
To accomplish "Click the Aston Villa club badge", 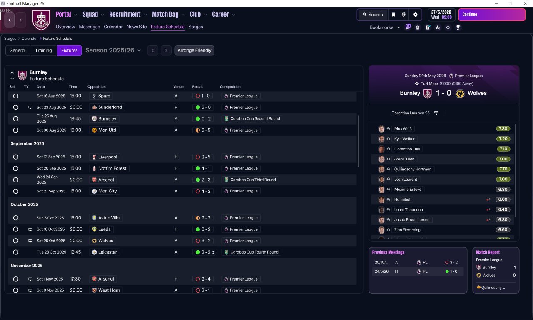I will click(94, 218).
